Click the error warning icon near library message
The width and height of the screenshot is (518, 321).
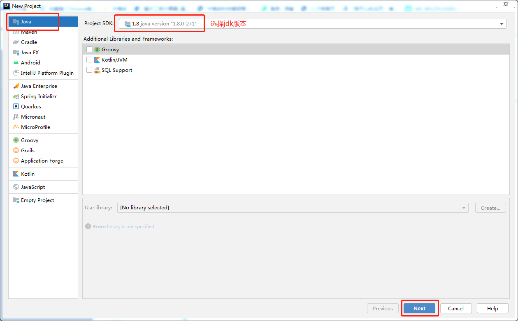point(88,227)
